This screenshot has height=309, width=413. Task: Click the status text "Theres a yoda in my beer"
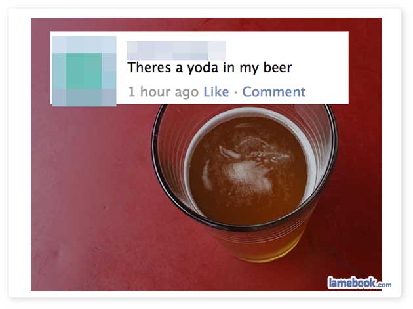click(210, 68)
